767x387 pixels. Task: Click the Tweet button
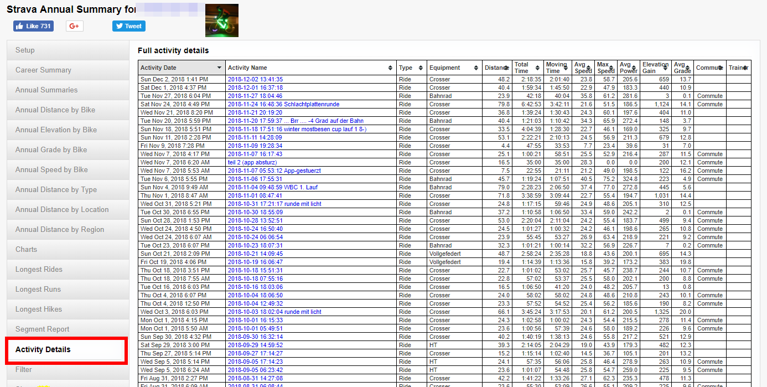[129, 26]
